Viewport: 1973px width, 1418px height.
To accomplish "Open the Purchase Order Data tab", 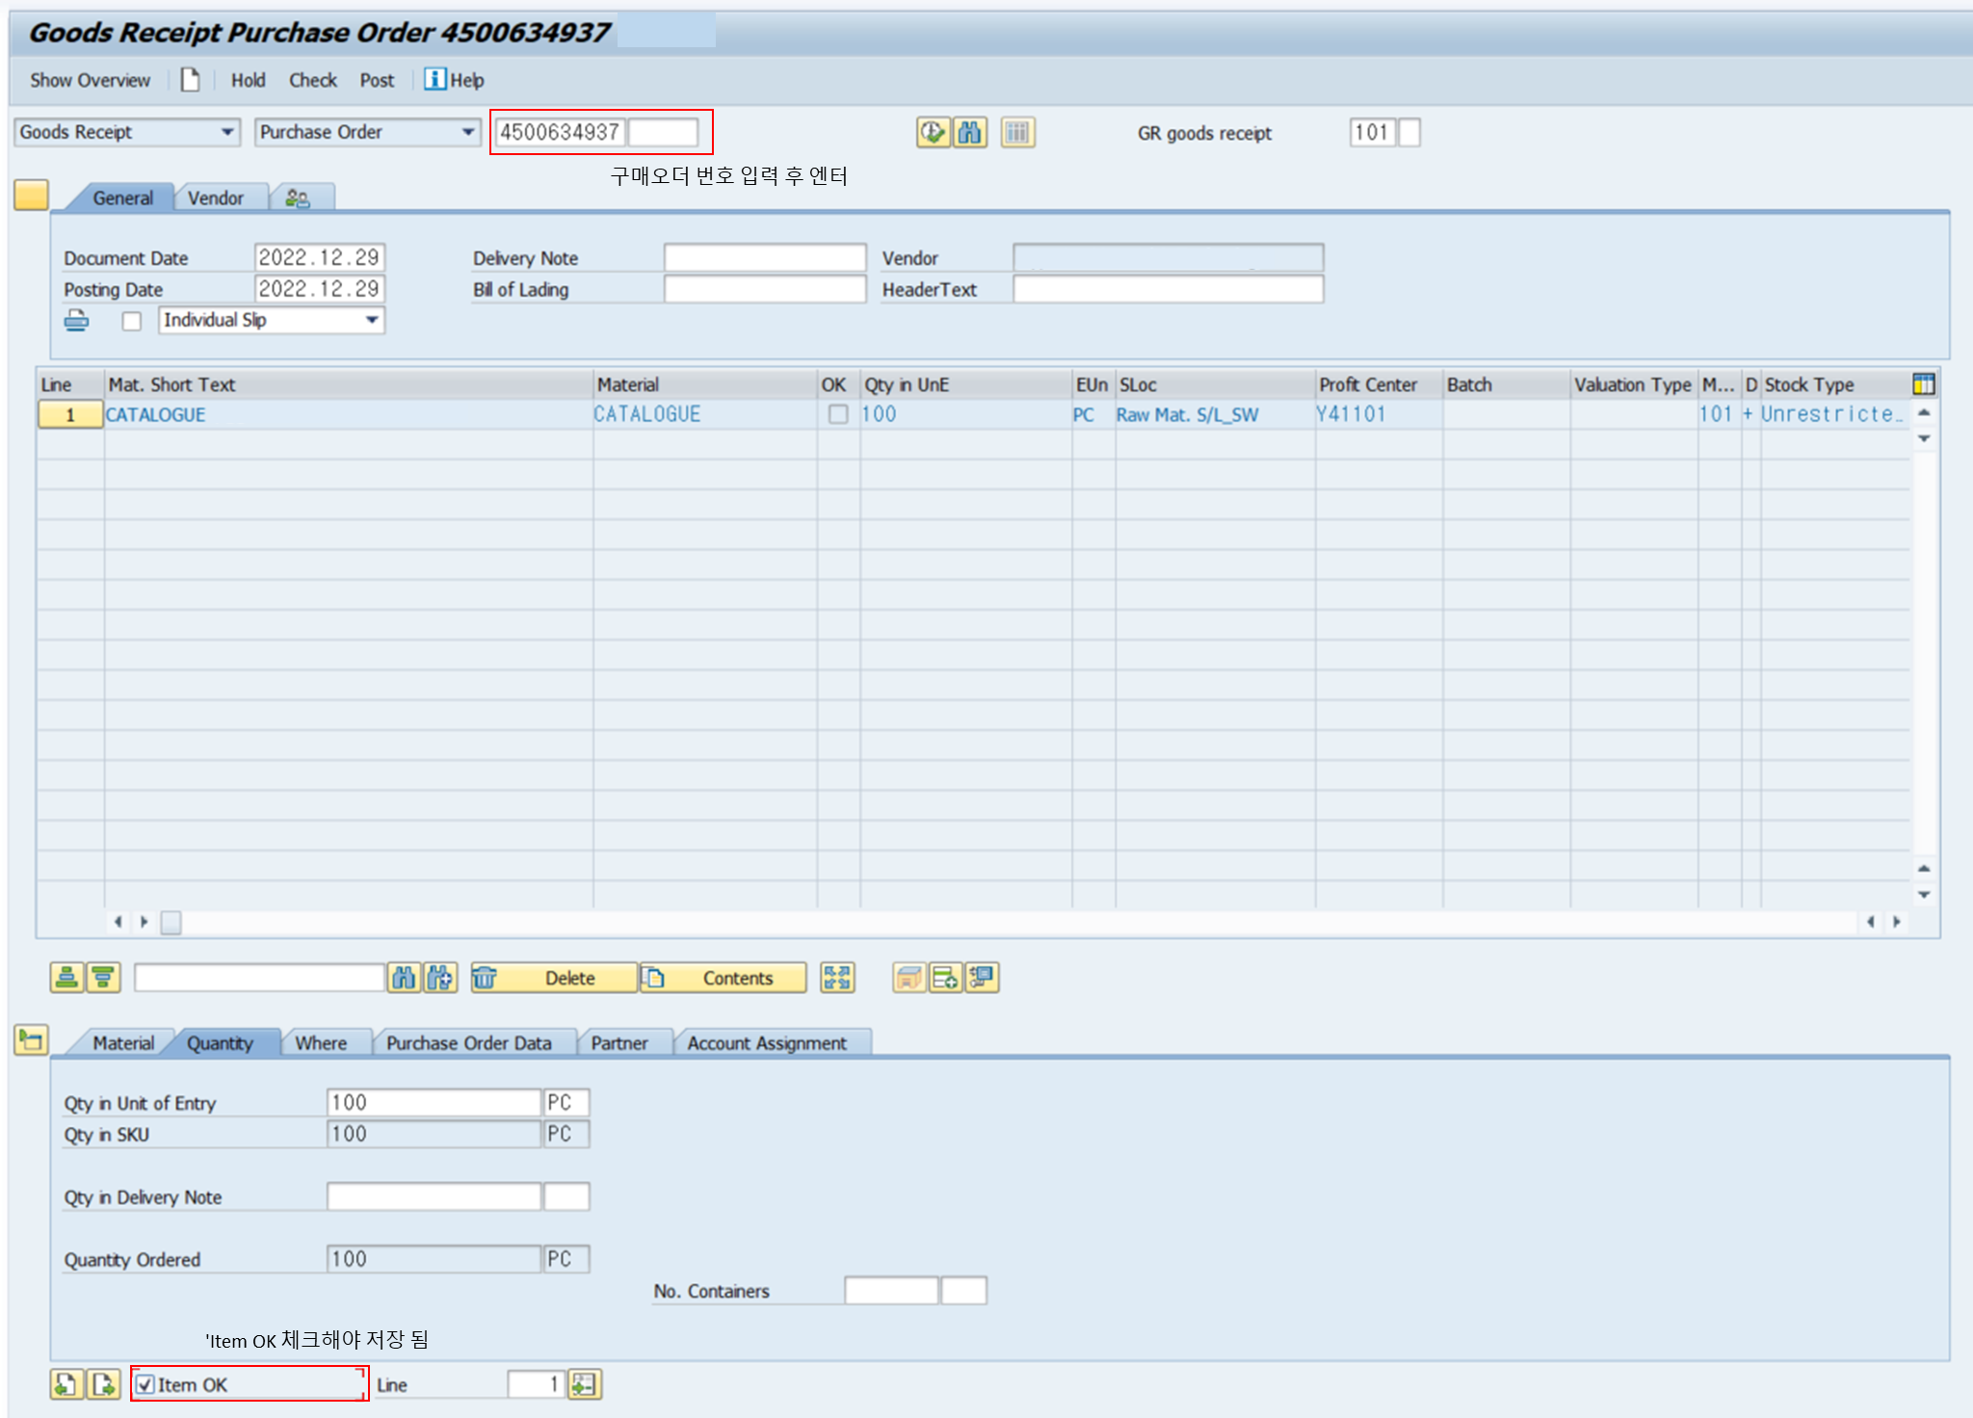I will pyautogui.click(x=468, y=1043).
